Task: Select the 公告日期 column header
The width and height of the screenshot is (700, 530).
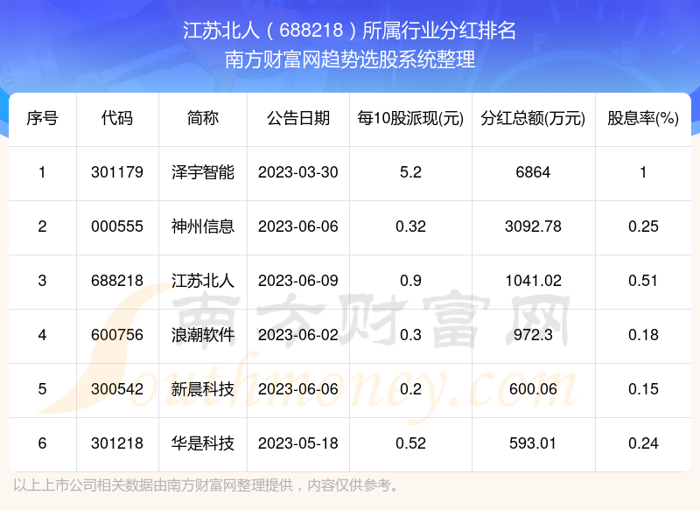Action: 298,119
